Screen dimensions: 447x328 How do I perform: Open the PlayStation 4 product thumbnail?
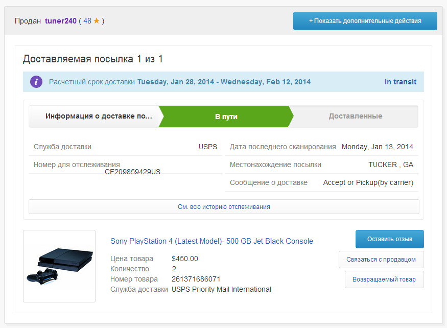pos(59,266)
